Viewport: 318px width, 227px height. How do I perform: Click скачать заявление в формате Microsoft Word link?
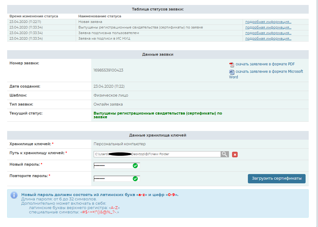pos(269,72)
